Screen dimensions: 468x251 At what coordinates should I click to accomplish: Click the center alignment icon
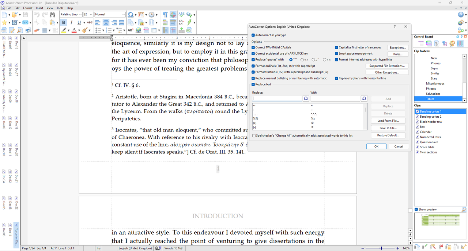[x=106, y=23]
